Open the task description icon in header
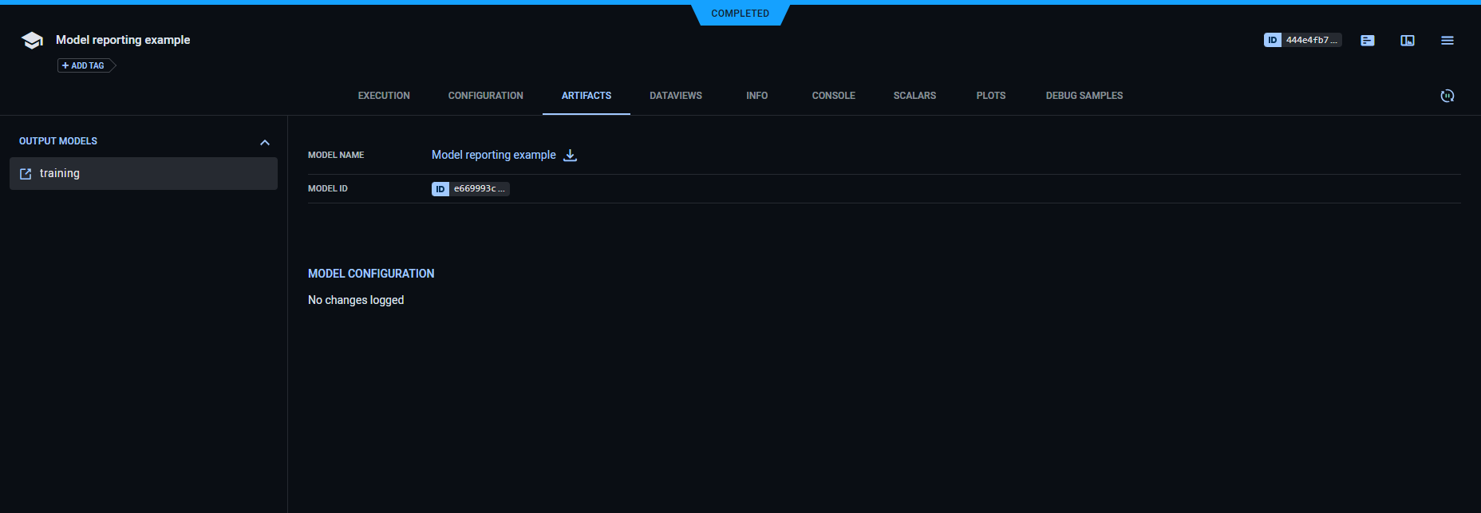 pos(1368,40)
